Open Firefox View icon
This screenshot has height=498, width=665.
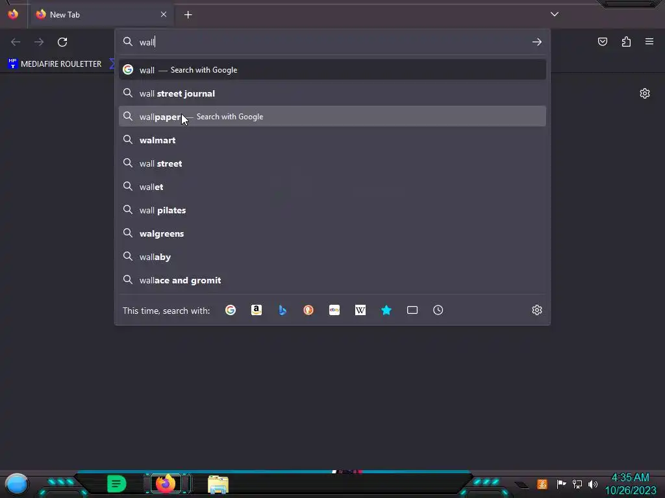pyautogui.click(x=13, y=14)
